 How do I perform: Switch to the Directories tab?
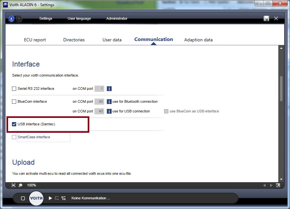tap(74, 40)
